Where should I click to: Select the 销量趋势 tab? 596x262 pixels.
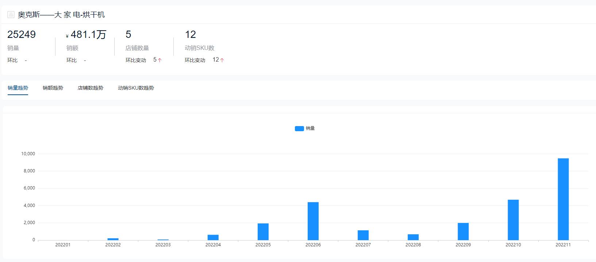point(18,88)
